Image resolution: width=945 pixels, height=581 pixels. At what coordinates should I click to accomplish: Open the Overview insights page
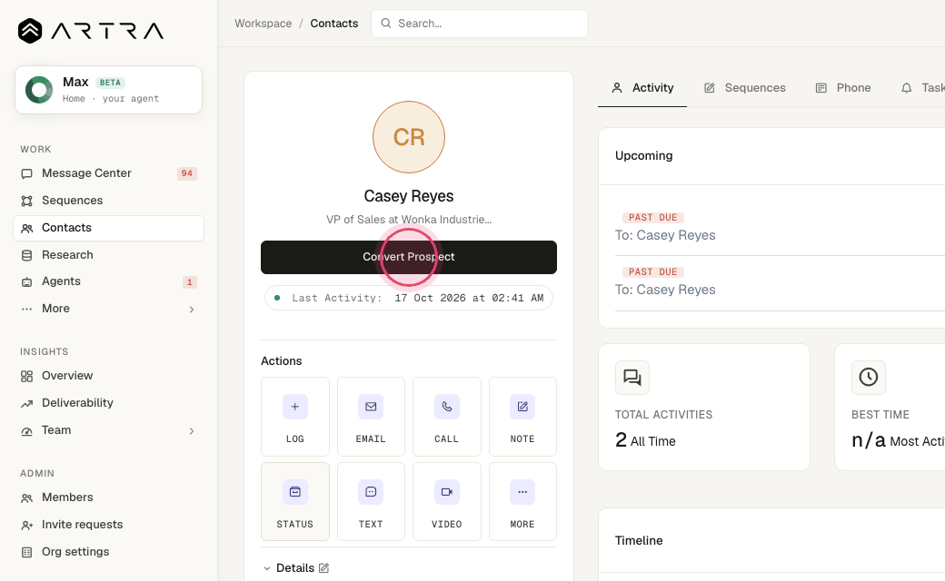[108, 376]
